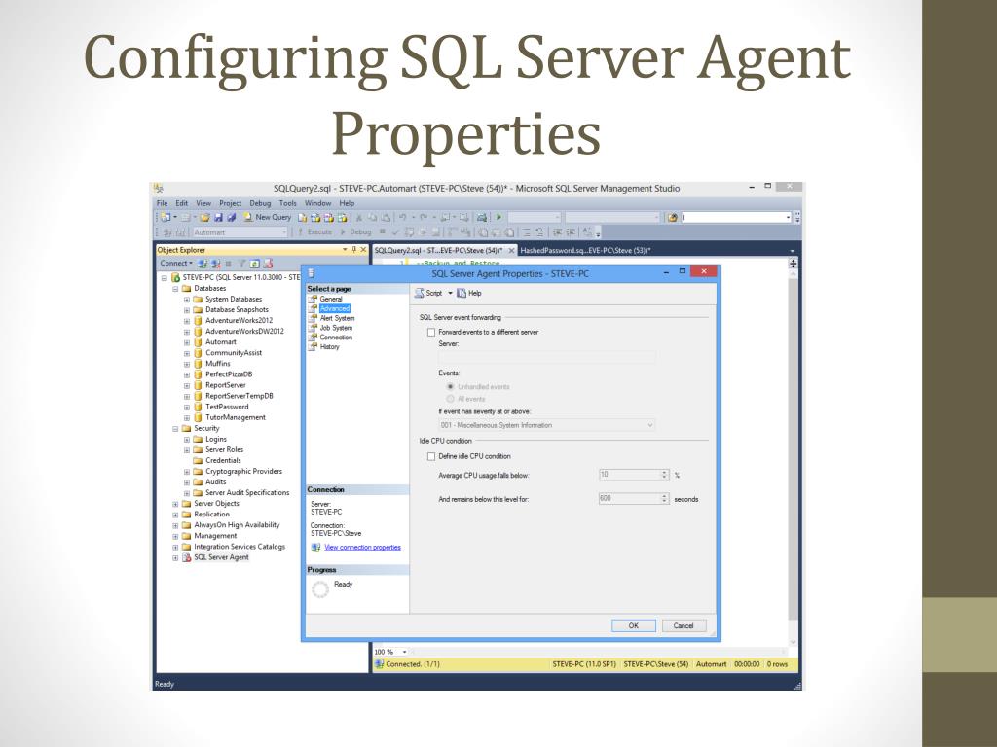Select Unhandled events radio button
This screenshot has width=997, height=747.
click(x=450, y=387)
